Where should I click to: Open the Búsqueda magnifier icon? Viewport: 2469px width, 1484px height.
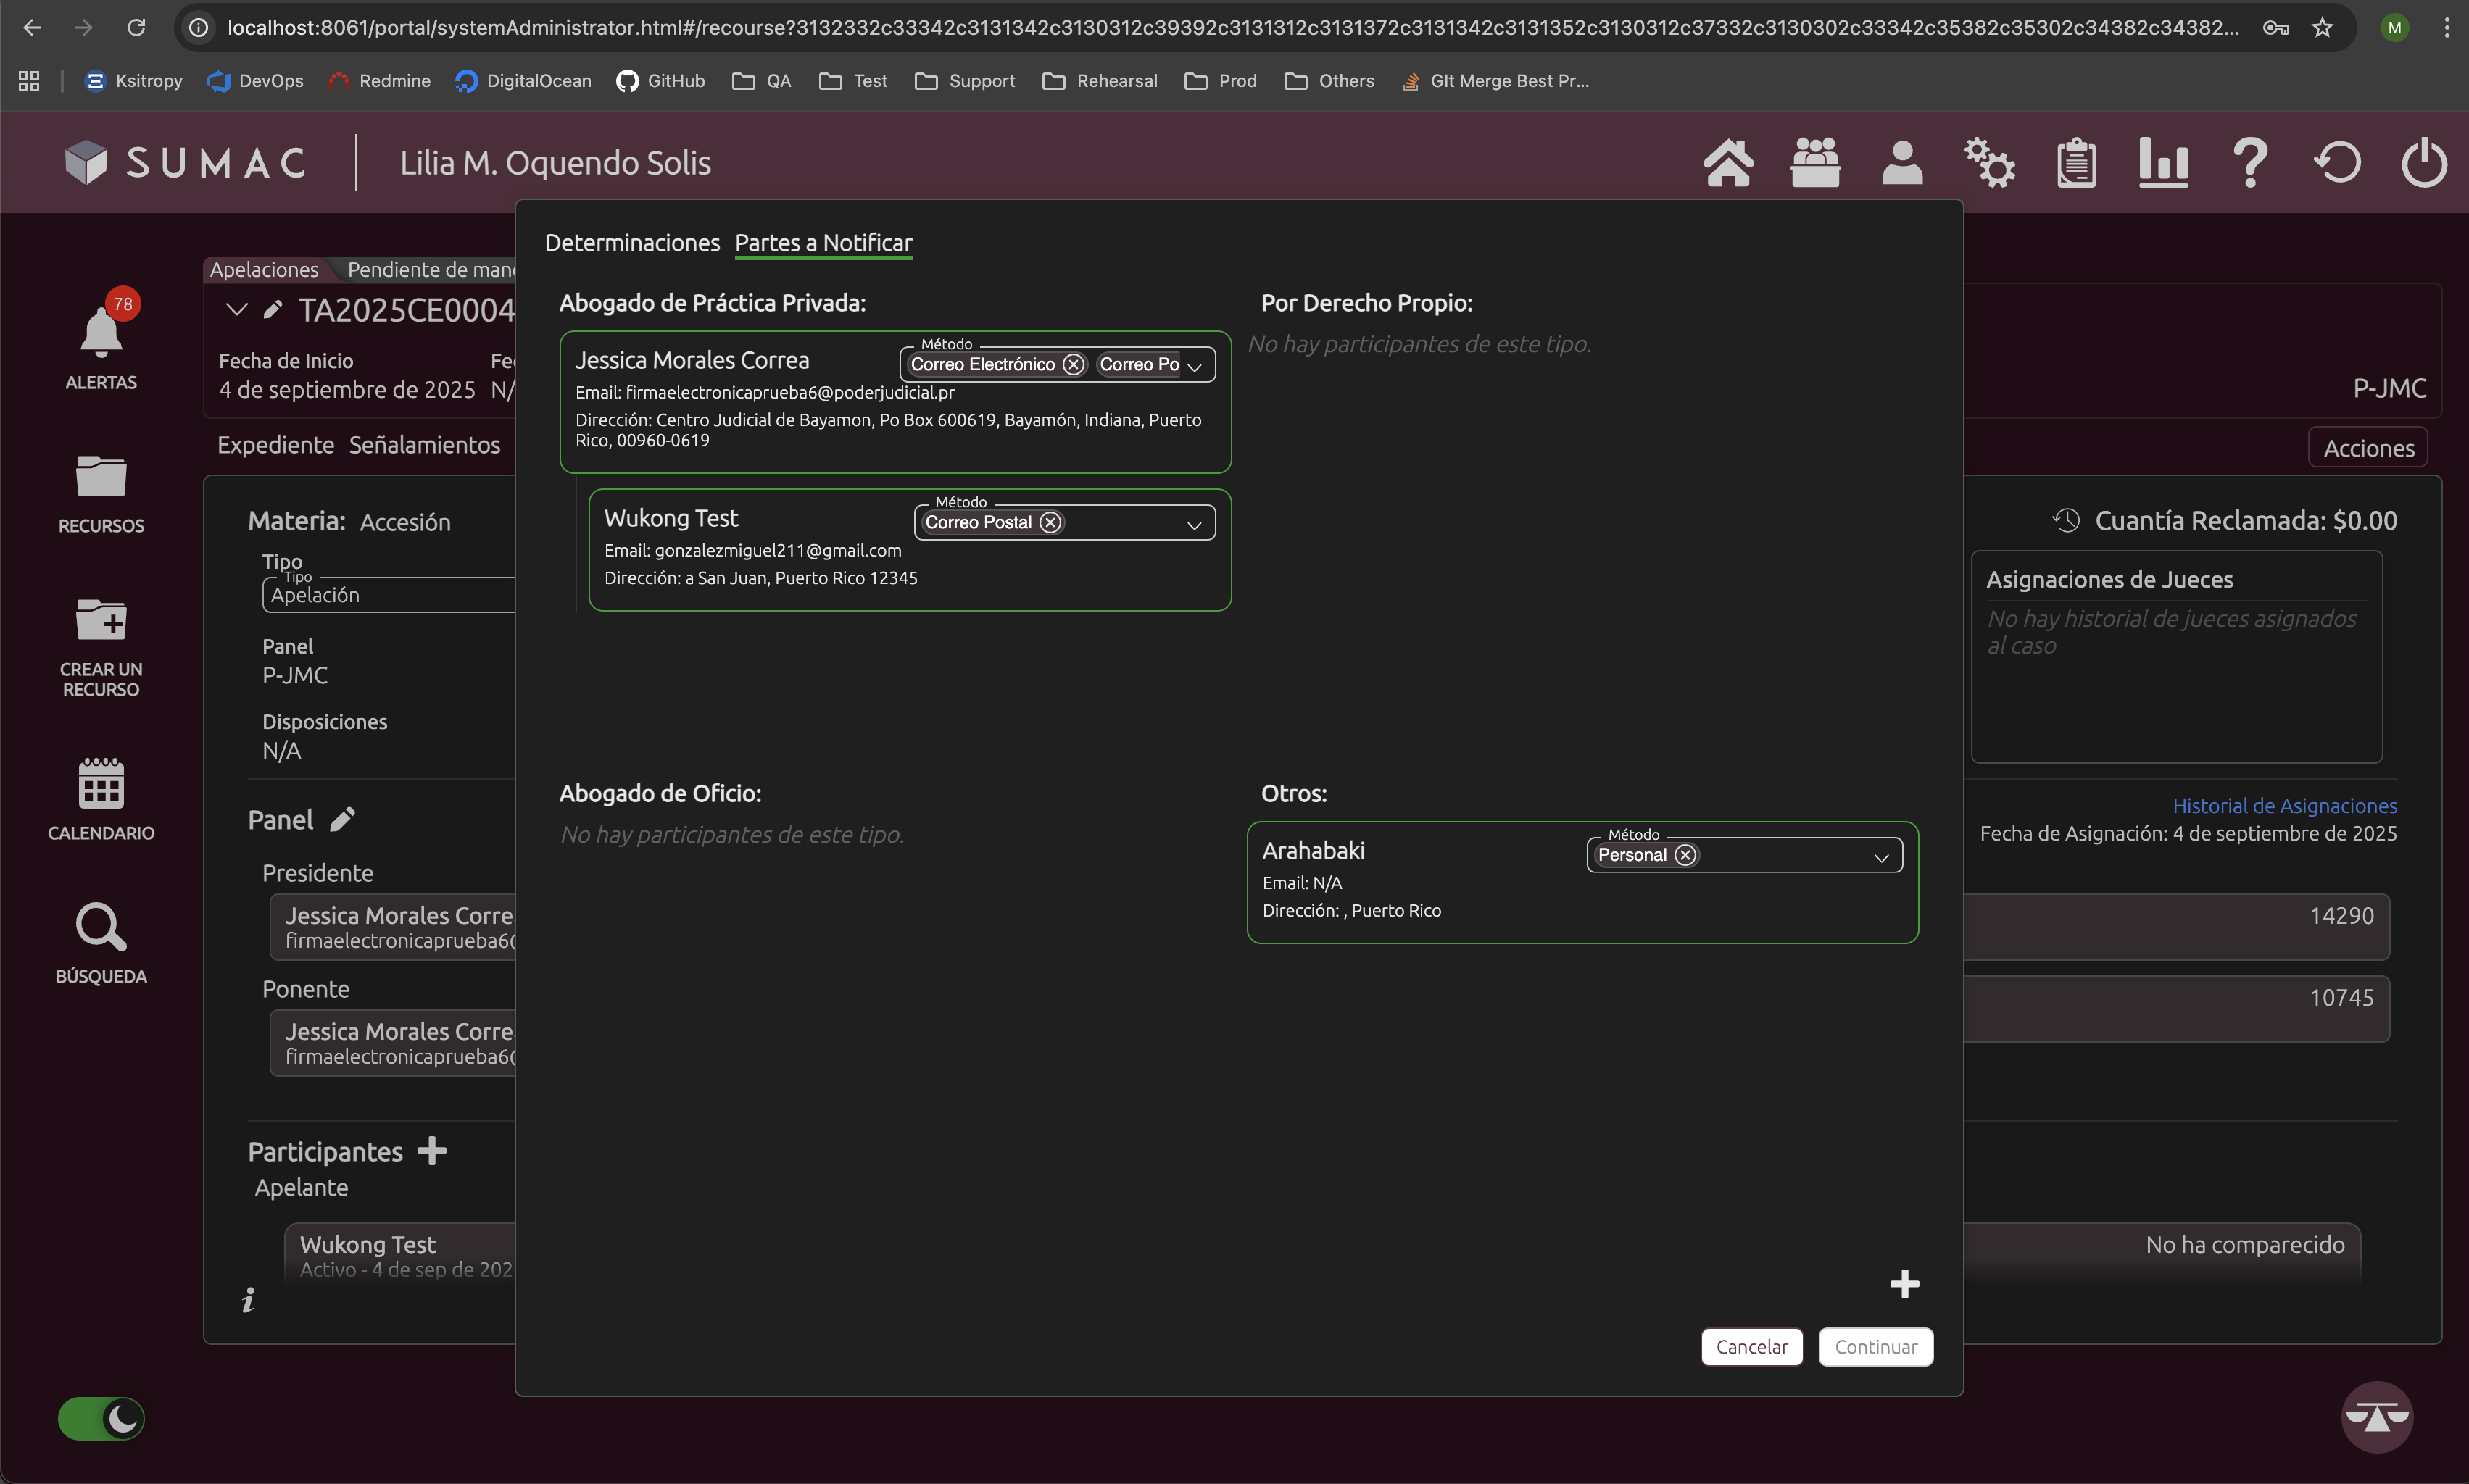pos(101,927)
